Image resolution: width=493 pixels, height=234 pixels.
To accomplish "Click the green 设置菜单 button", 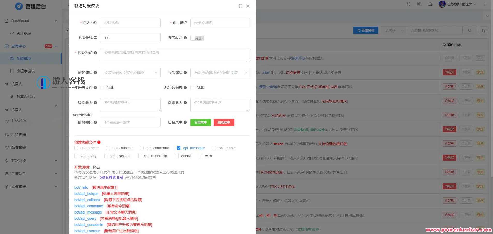I will point(200,123).
